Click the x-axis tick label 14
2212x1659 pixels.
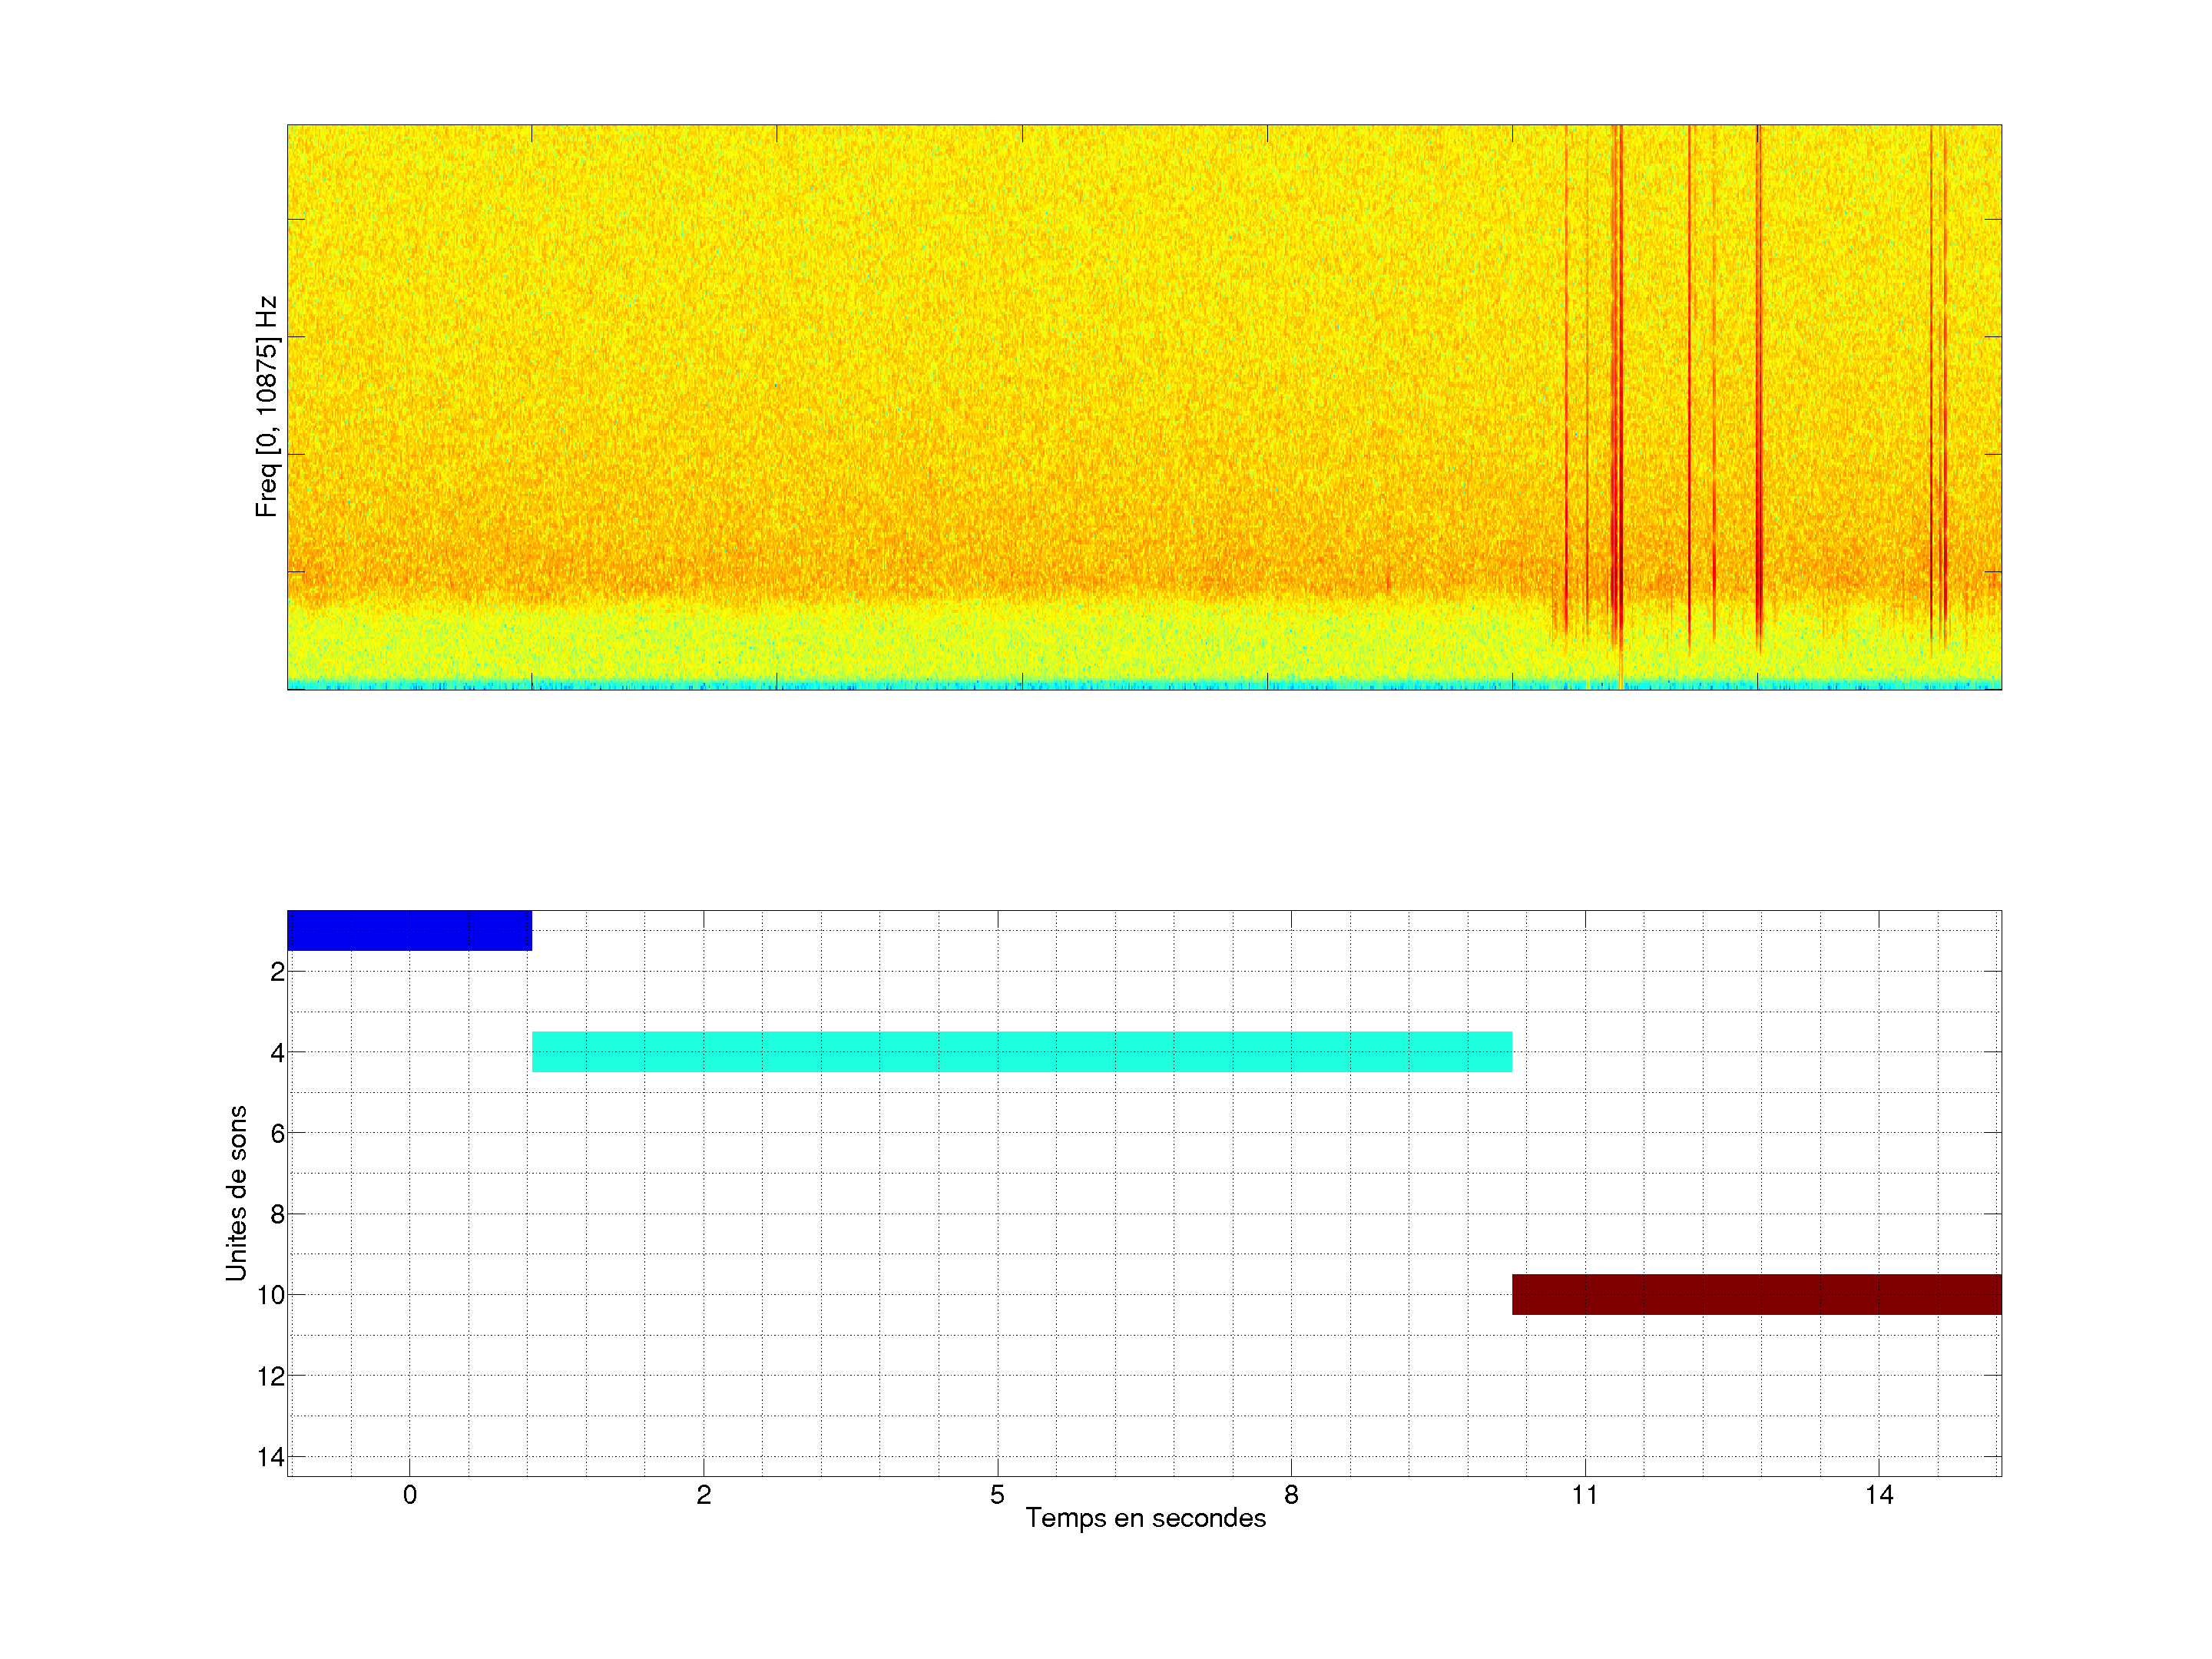click(x=1879, y=1495)
